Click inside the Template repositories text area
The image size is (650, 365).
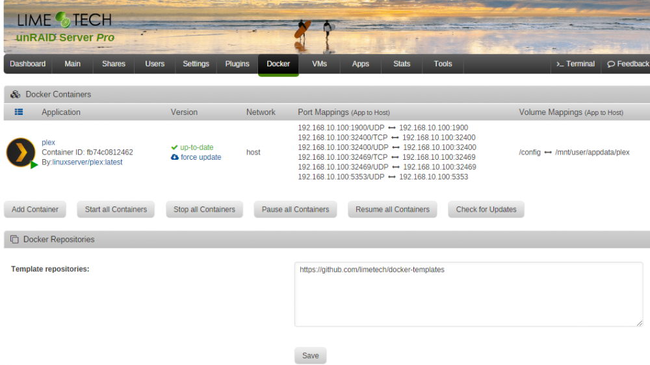[x=469, y=294]
